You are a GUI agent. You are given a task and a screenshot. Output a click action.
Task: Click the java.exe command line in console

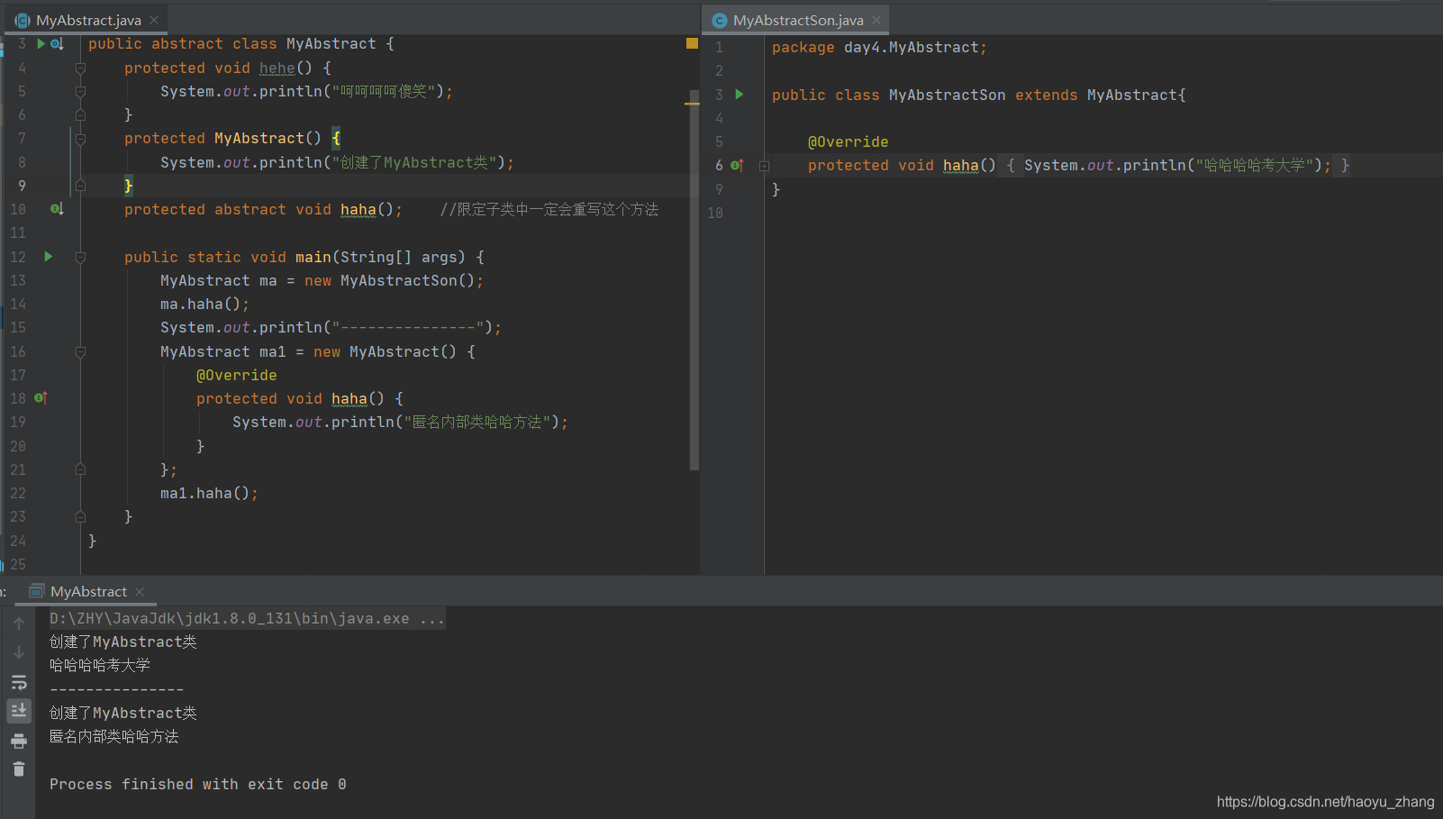coord(247,618)
